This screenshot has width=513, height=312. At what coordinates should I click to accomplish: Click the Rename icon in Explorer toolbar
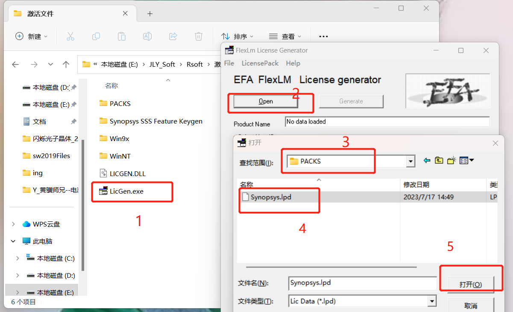tap(147, 37)
